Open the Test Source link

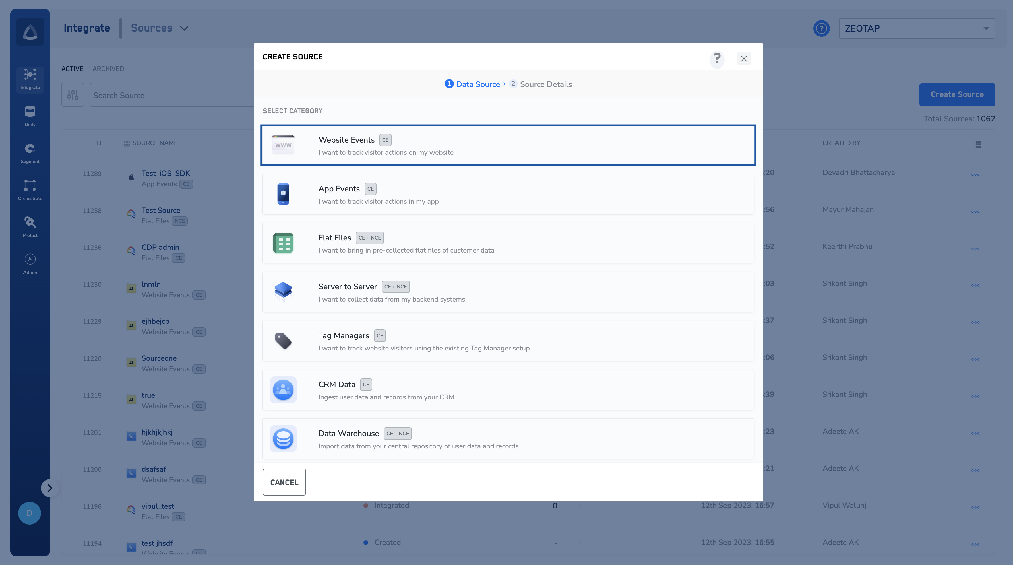coord(161,210)
